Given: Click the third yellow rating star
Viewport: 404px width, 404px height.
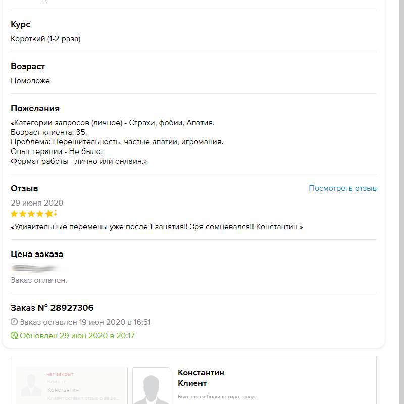Looking at the screenshot, I should tap(31, 214).
